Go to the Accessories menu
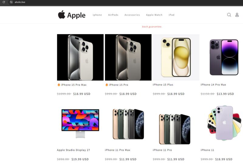The height and width of the screenshot is (163, 243). pyautogui.click(x=132, y=15)
